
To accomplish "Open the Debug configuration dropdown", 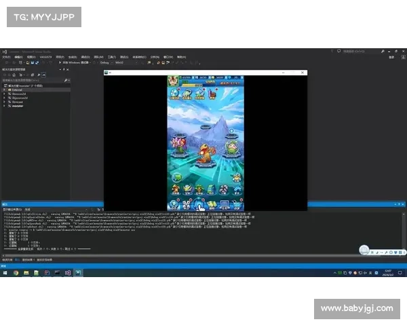I will [x=106, y=62].
